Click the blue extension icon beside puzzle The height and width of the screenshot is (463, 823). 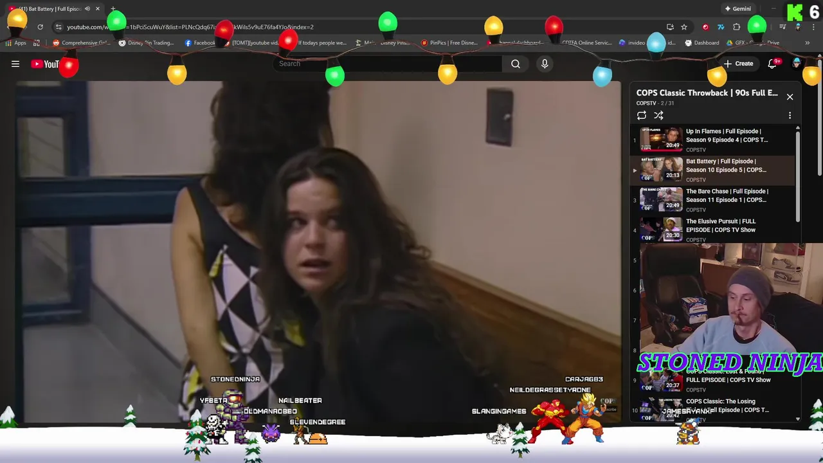click(721, 27)
